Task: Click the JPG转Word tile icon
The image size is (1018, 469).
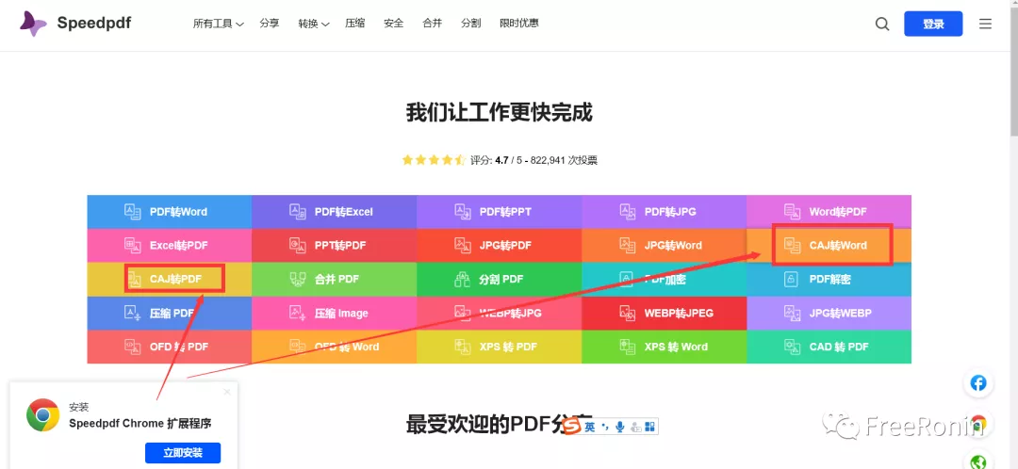Action: (627, 245)
